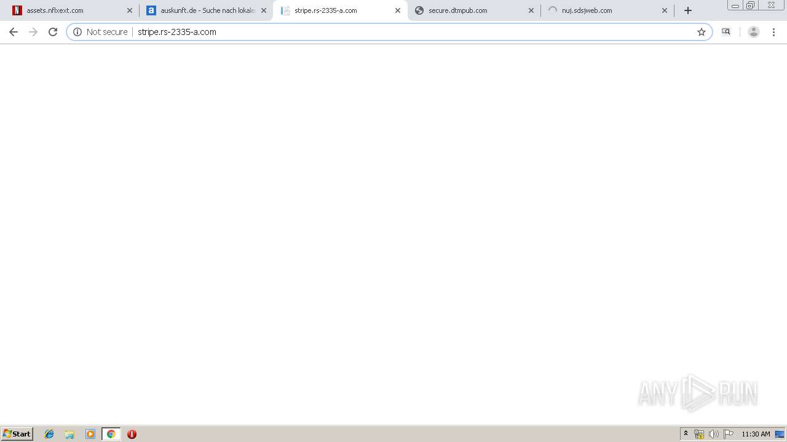Open a new tab with plus button
The height and width of the screenshot is (442, 787).
[688, 10]
